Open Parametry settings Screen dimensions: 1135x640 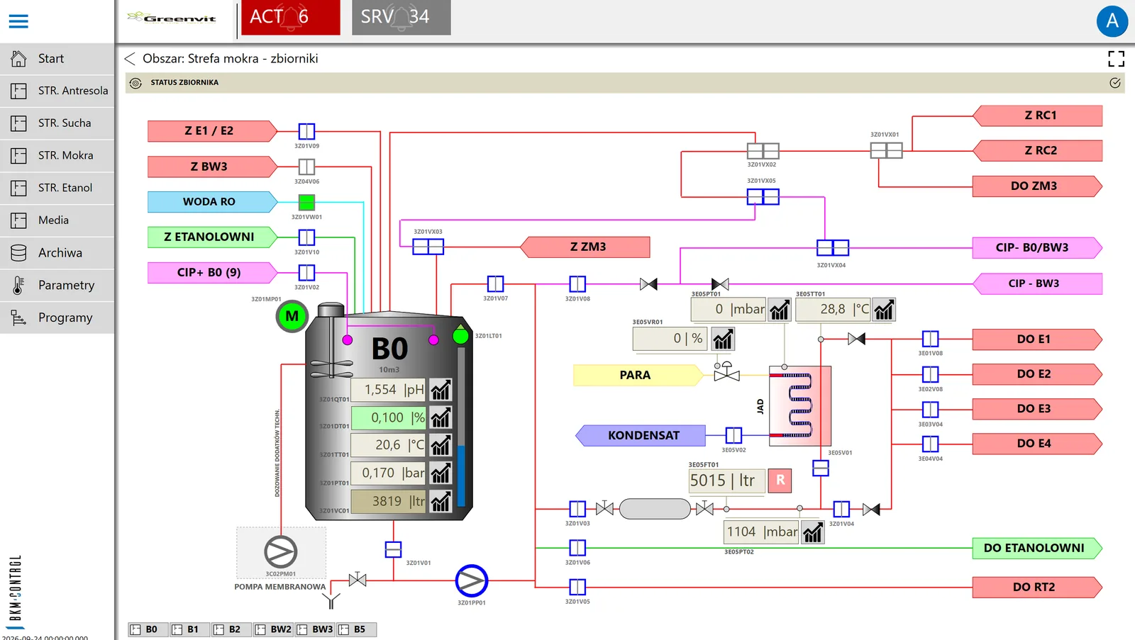57,286
